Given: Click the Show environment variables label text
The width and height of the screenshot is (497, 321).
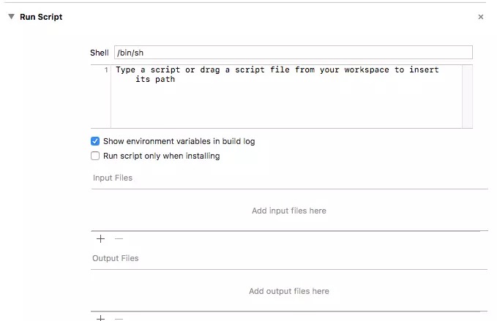Looking at the screenshot, I should point(179,141).
